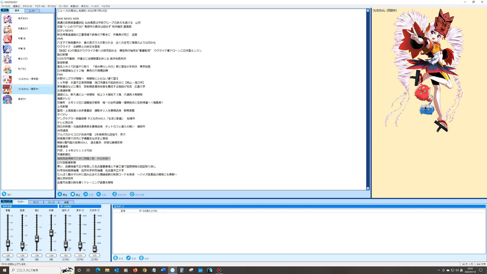This screenshot has width=487, height=274.
Task: Open Microsoft Edge from the taskbar
Action: tap(98, 270)
